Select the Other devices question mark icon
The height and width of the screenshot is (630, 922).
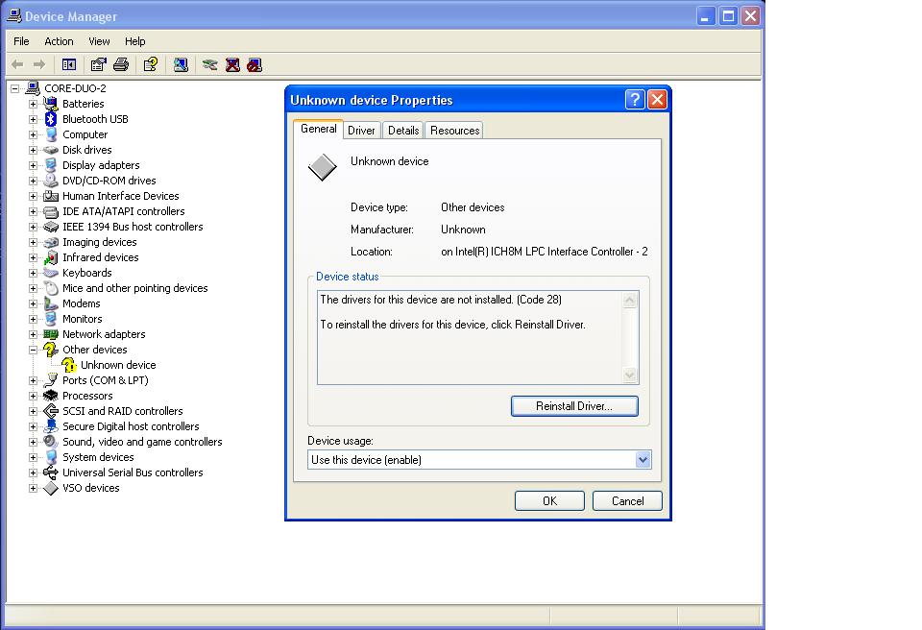pyautogui.click(x=51, y=350)
